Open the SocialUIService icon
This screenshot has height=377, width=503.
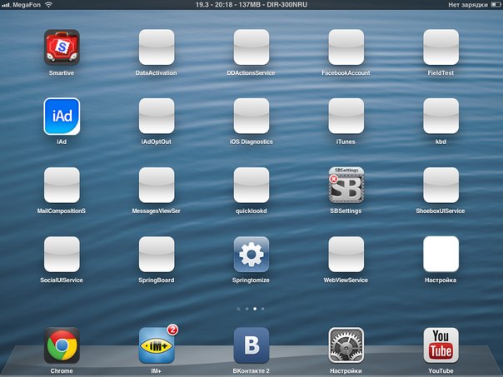click(62, 254)
